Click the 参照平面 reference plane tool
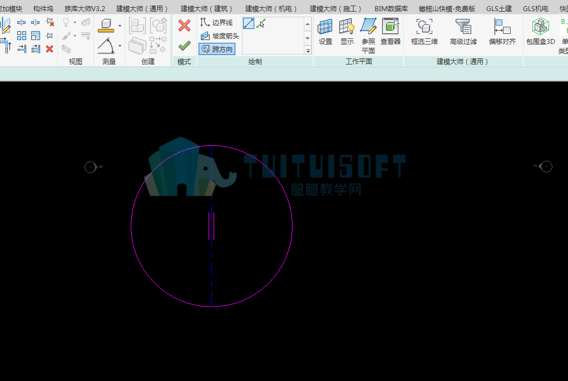The width and height of the screenshot is (568, 381). pyautogui.click(x=368, y=36)
